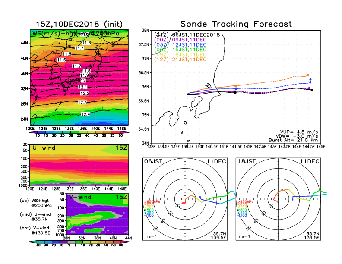The image size is (342, 264).
Task: Click the "(mid) U-wind @35.7N" description
Action: [x=35, y=217]
